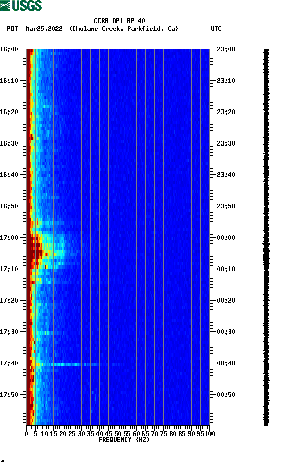Click the 16:20 PDT time label
The image size is (289, 467).
[9, 112]
